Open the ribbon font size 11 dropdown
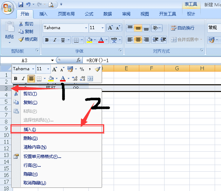221x191 pixels. coord(102,28)
